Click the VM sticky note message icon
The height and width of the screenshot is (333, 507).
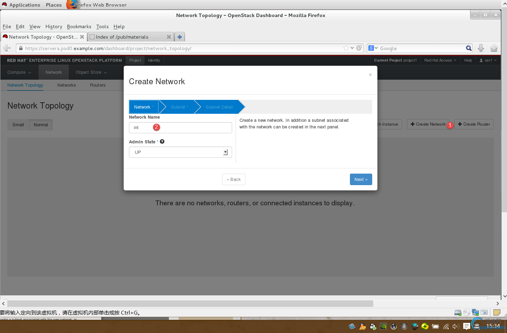pos(497,312)
